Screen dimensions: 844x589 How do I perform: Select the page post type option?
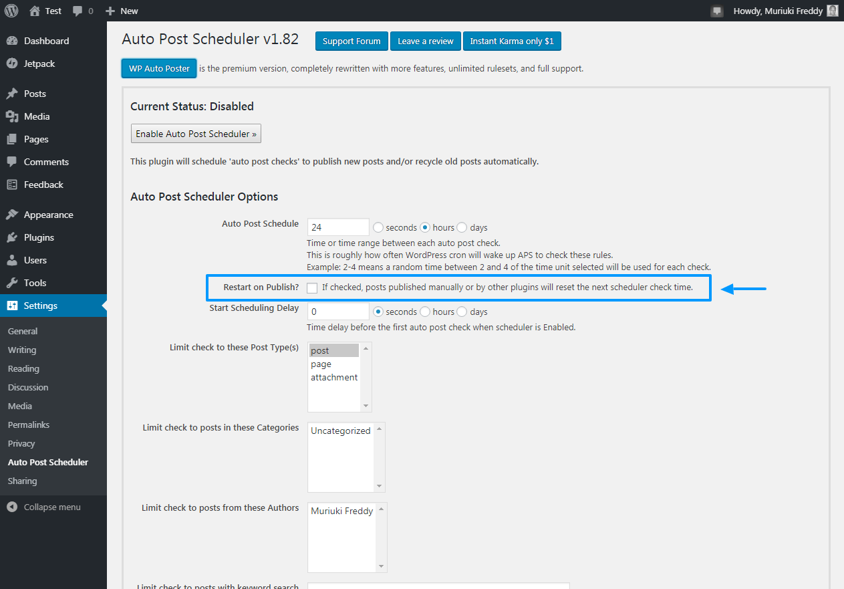(321, 364)
